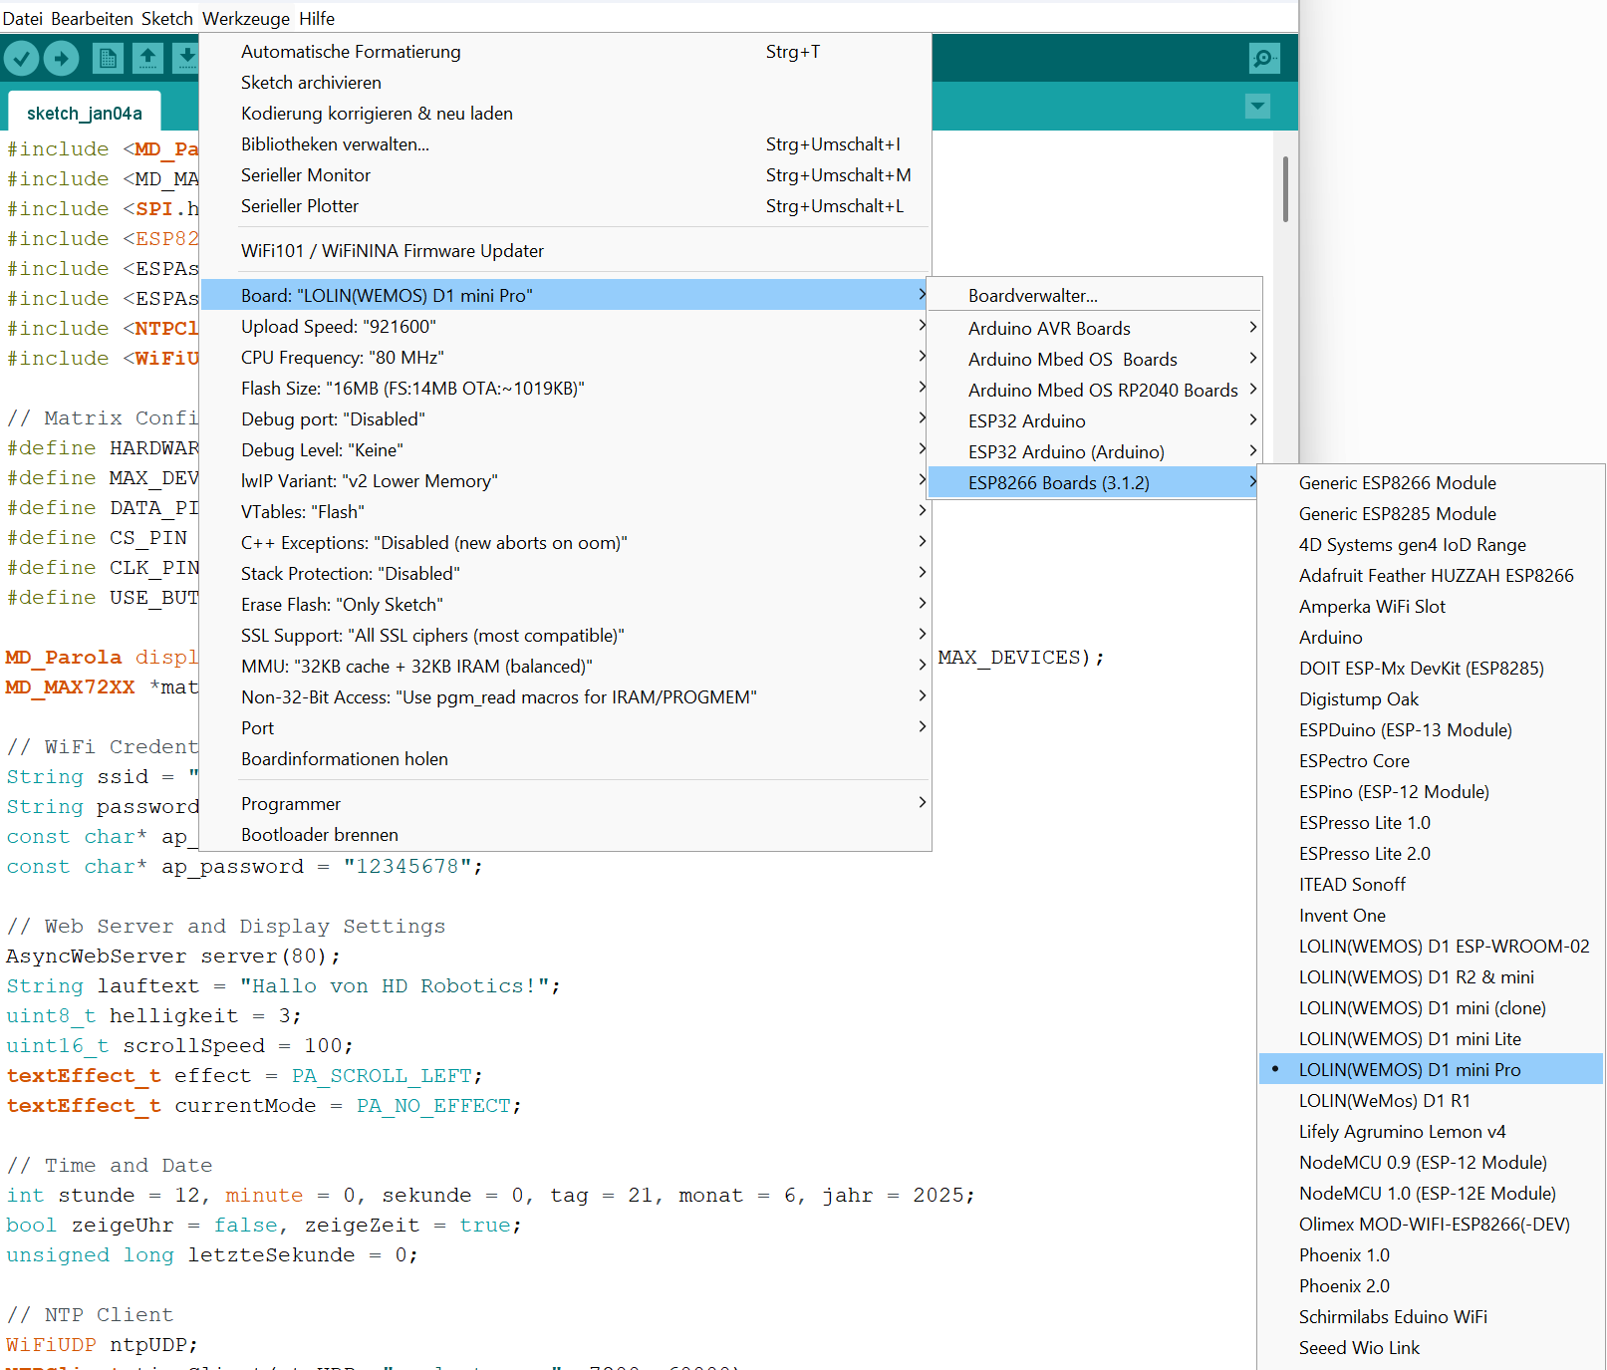Click the editor vertical scrollbar
The height and width of the screenshot is (1370, 1607).
pos(1285,189)
